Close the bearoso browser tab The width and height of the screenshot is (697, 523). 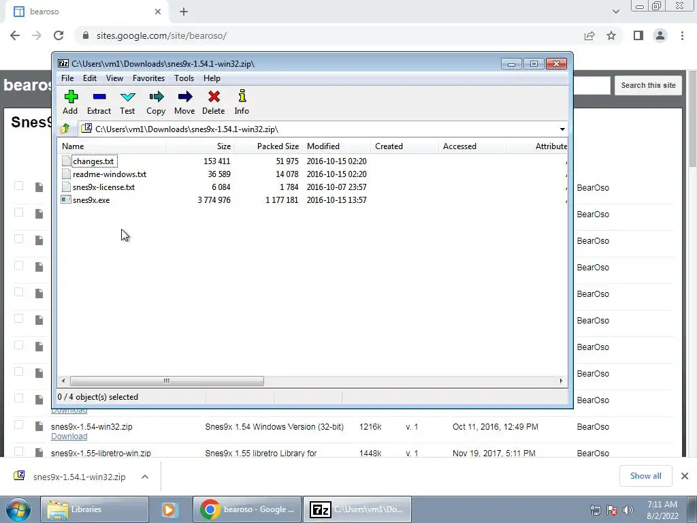tap(158, 12)
